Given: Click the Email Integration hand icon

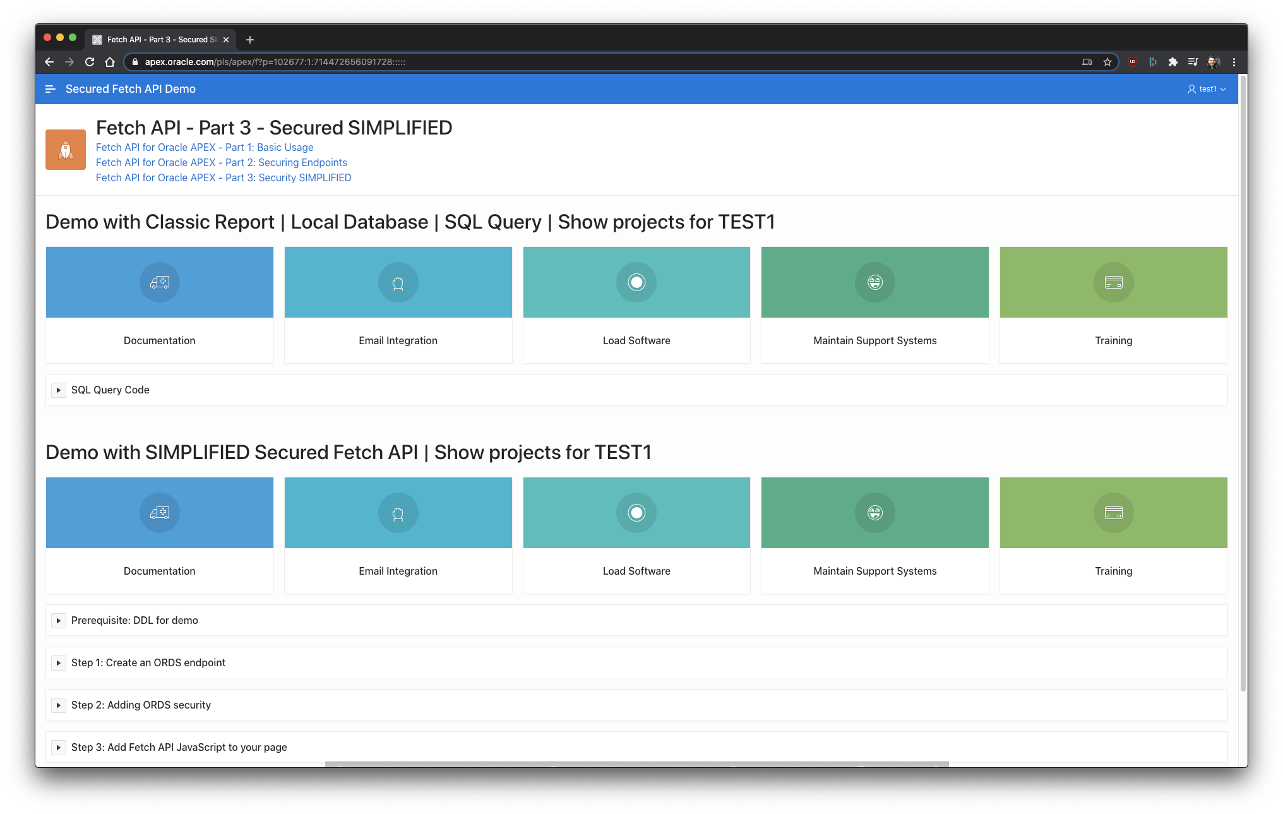Looking at the screenshot, I should (x=398, y=282).
